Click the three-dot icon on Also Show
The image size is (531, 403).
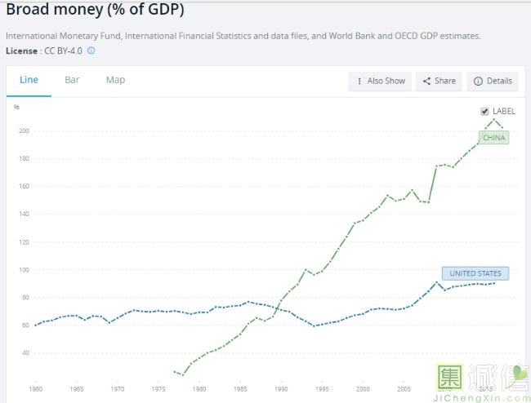[359, 81]
